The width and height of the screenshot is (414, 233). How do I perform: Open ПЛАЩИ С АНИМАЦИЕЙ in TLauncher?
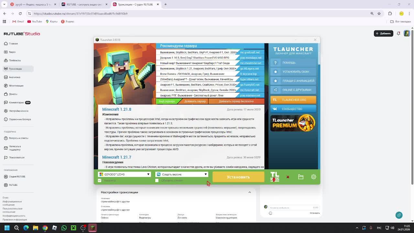[293, 81]
